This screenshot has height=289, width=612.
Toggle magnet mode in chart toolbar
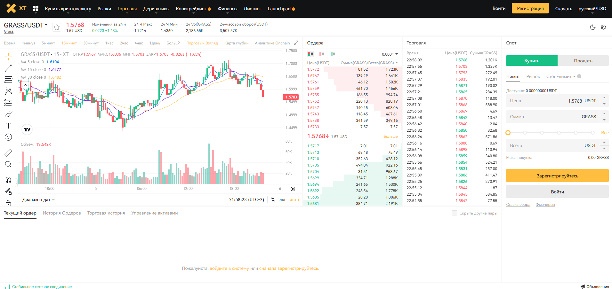tap(8, 180)
